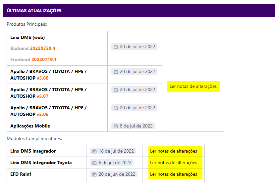Click calendar icon in the v5.06 row
Image resolution: width=275 pixels, height=182 pixels.
coord(116,108)
